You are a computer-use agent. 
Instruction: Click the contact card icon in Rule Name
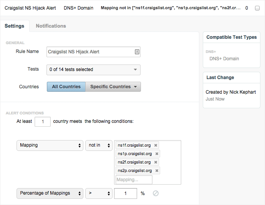[137, 52]
